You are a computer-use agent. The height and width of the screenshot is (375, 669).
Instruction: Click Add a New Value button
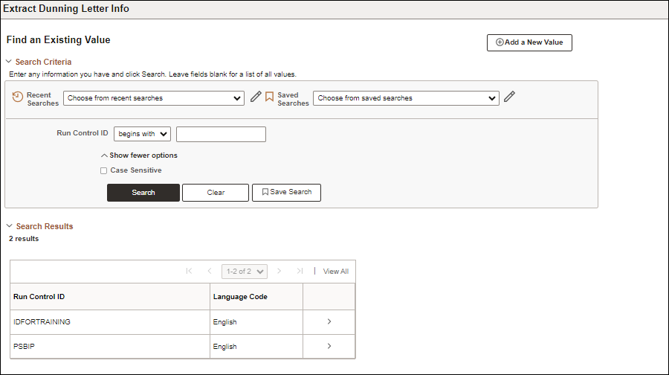[529, 42]
